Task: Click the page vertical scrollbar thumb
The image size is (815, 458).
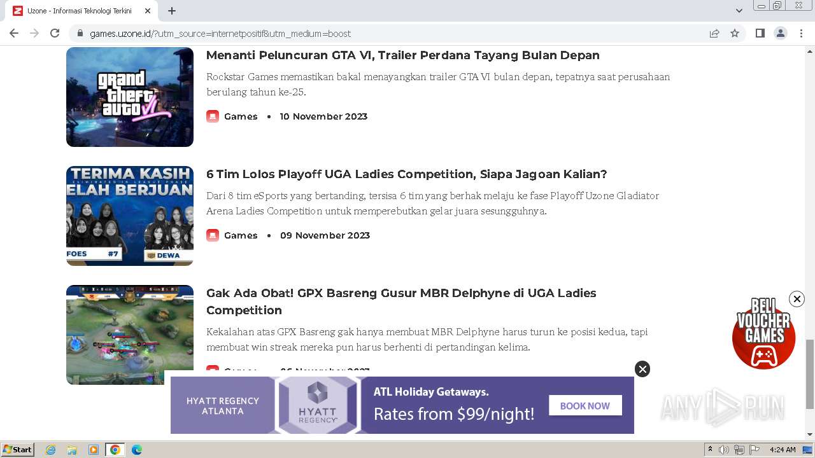Action: pyautogui.click(x=810, y=375)
